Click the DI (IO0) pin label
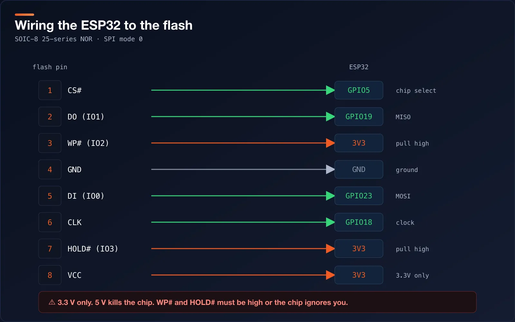 [x=86, y=196]
